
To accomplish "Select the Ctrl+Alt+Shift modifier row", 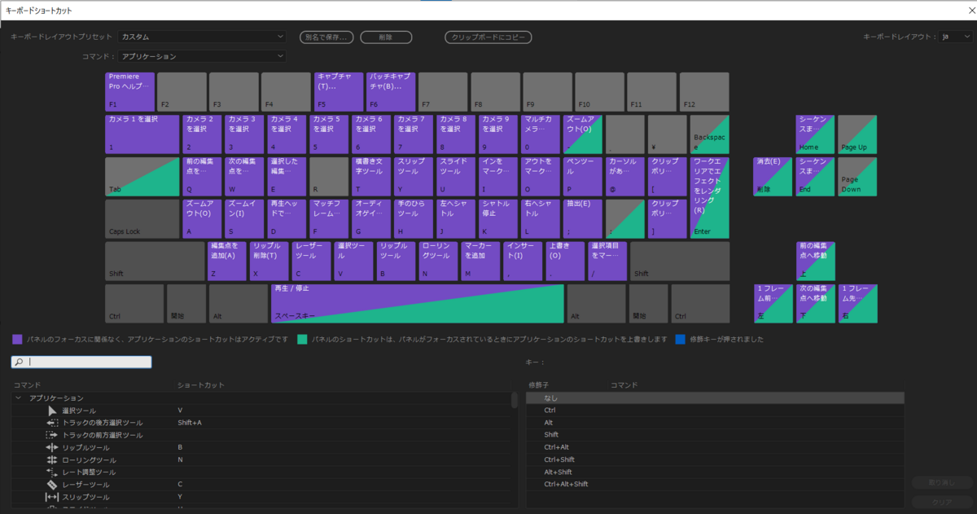I will [715, 484].
